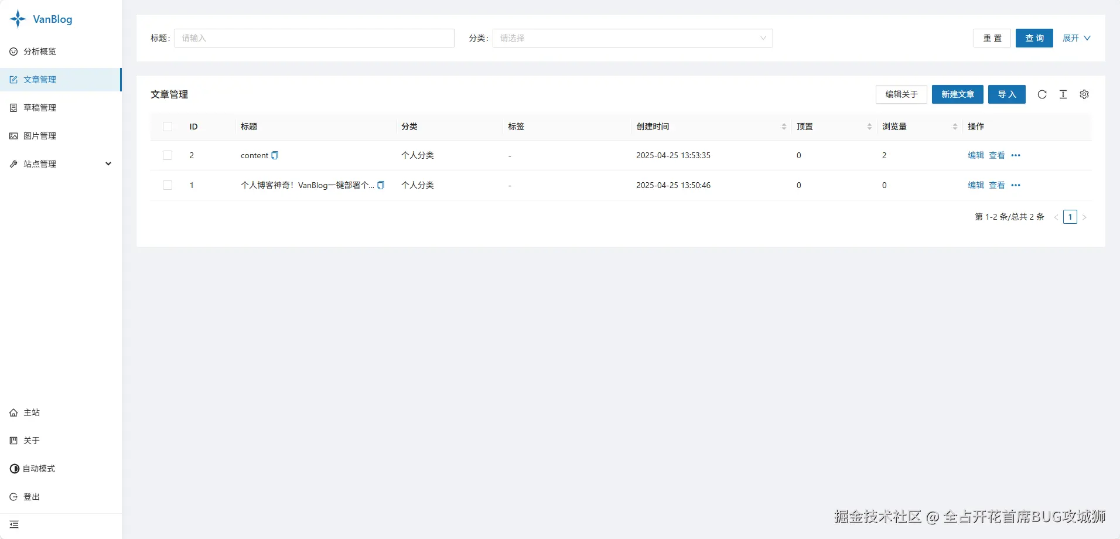The image size is (1120, 539).
Task: Click the article title content
Action: point(254,155)
